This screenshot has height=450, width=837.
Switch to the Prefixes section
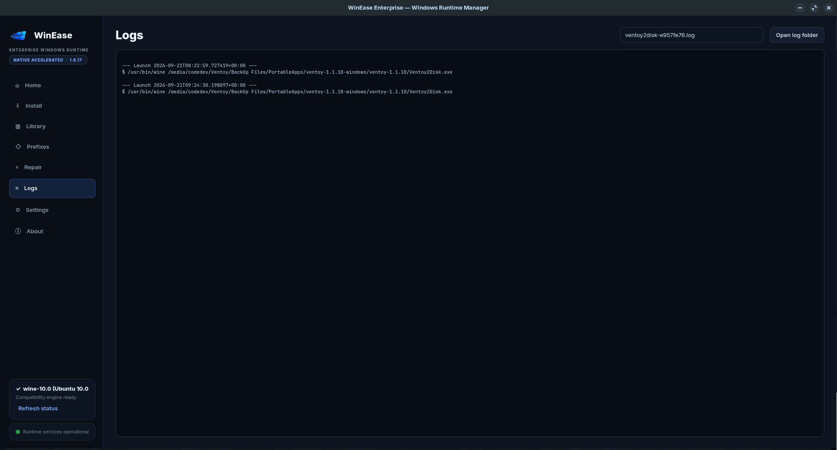pyautogui.click(x=52, y=147)
